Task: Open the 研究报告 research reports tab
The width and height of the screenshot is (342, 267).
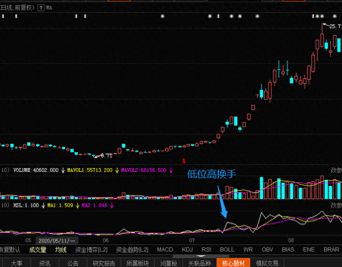Action: [104, 263]
